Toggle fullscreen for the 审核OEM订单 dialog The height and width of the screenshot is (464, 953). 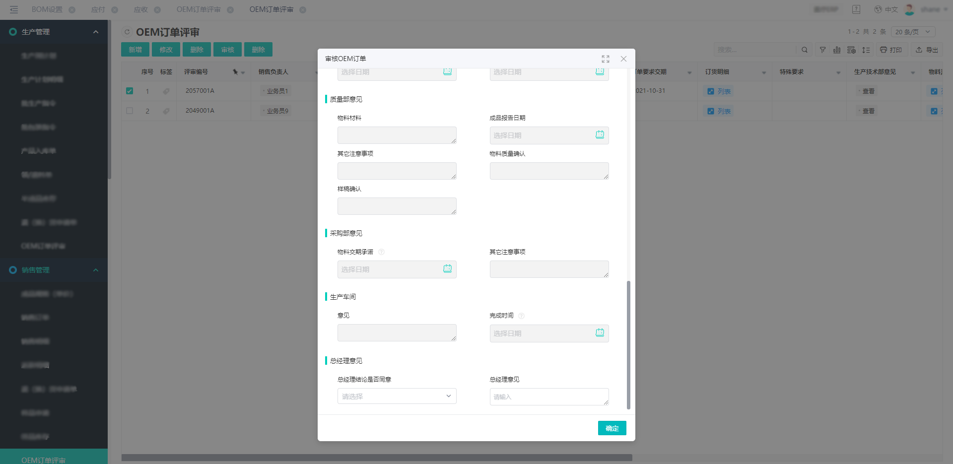pyautogui.click(x=606, y=59)
